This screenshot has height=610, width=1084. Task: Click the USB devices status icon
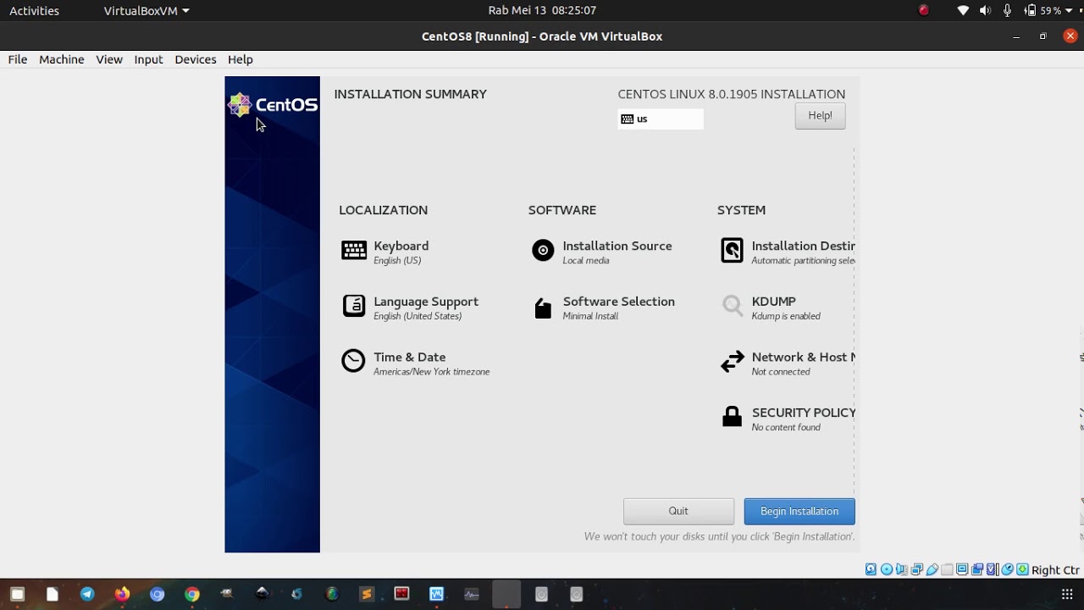click(932, 569)
